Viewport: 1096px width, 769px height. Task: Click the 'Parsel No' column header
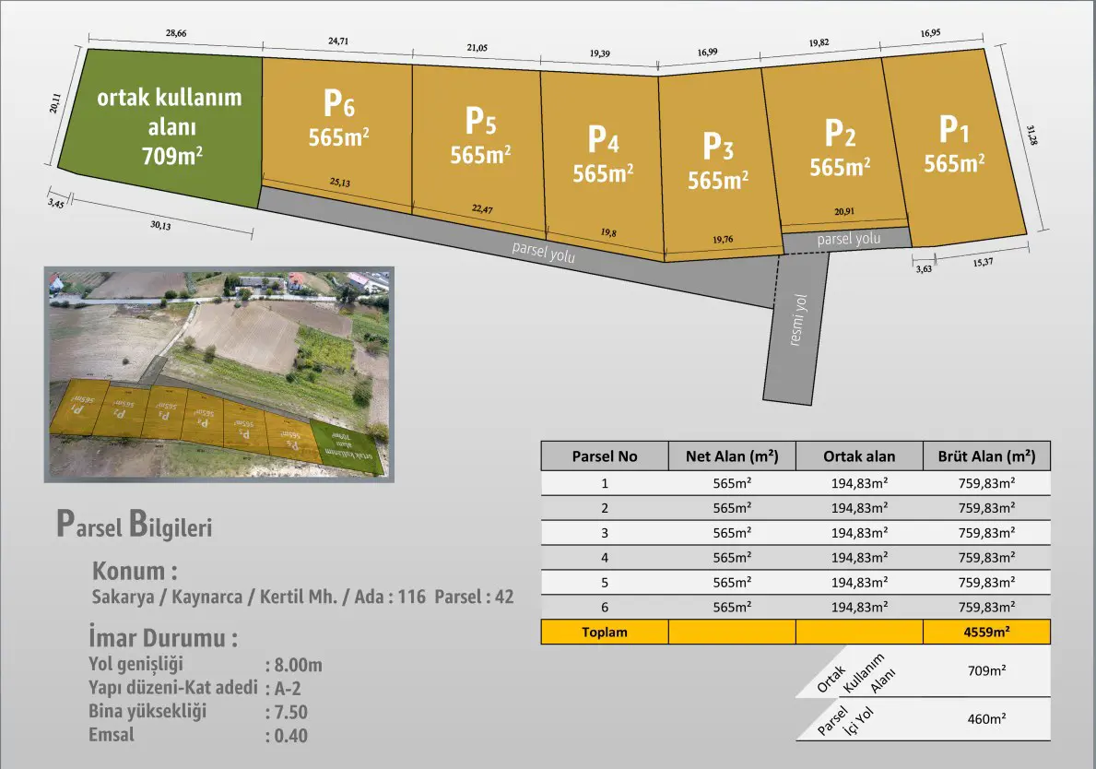pyautogui.click(x=605, y=455)
